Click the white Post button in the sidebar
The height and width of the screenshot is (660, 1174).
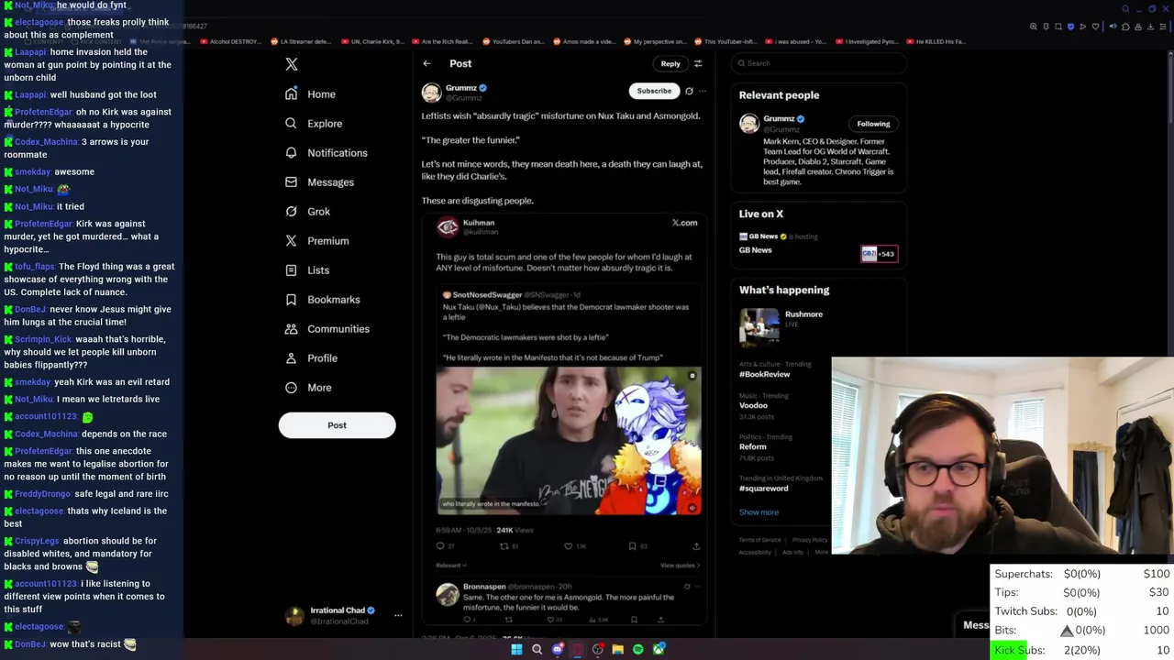pos(337,425)
